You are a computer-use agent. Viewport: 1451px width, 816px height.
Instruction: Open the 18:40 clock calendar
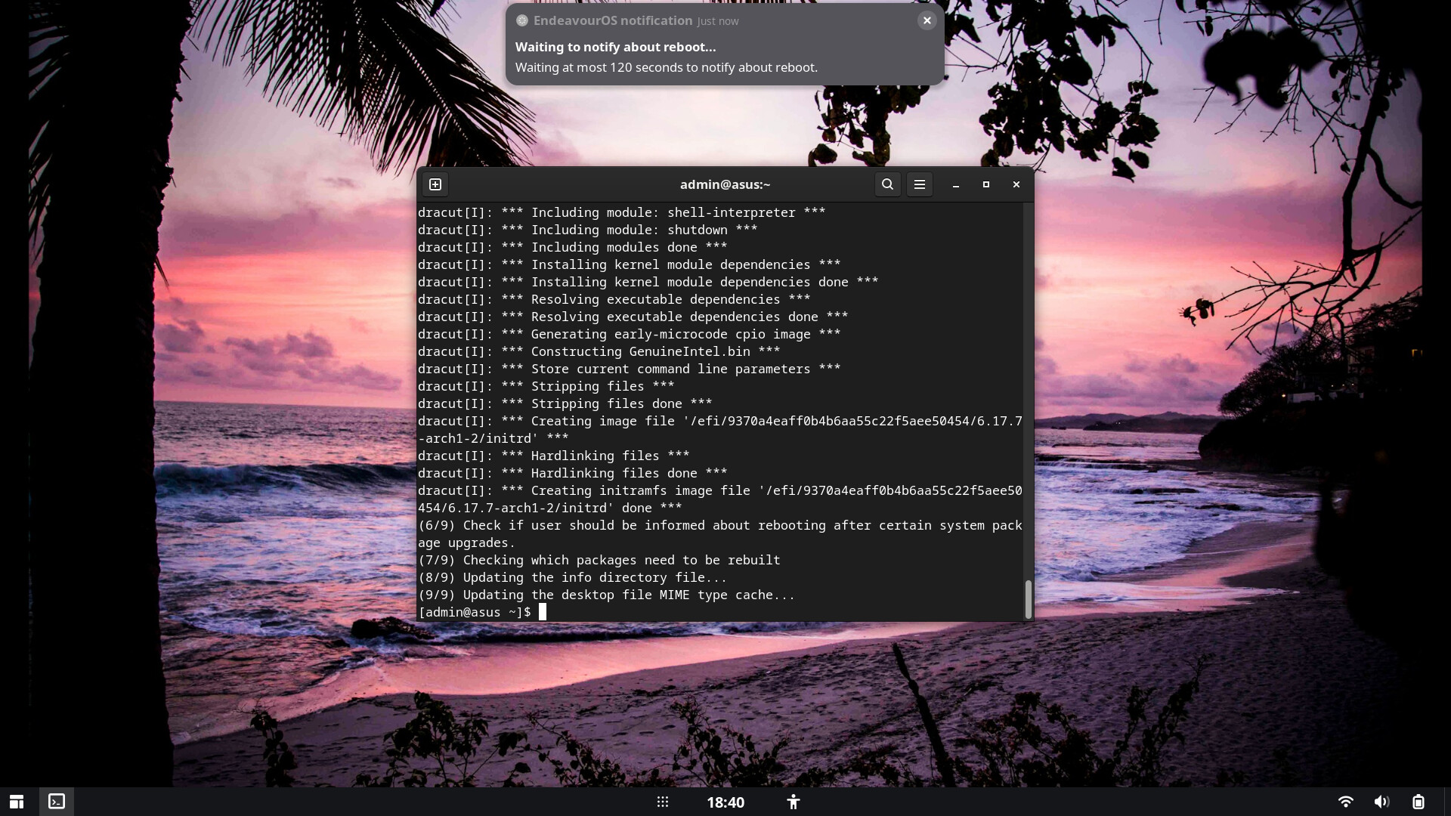point(725,802)
